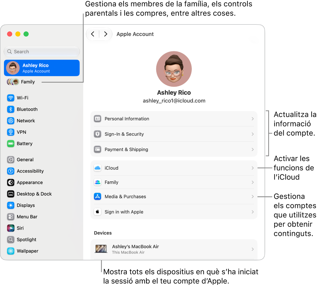Open Menu Bar settings label
The height and width of the screenshot is (286, 320).
coord(27,217)
